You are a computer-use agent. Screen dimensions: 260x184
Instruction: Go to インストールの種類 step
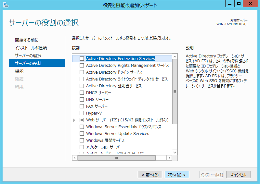coord(31,48)
